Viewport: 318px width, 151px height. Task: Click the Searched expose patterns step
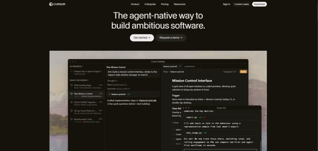tap(119, 89)
